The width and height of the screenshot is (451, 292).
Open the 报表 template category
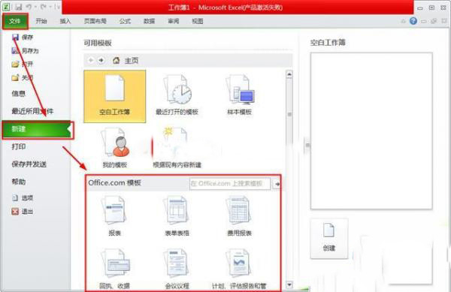(x=114, y=216)
